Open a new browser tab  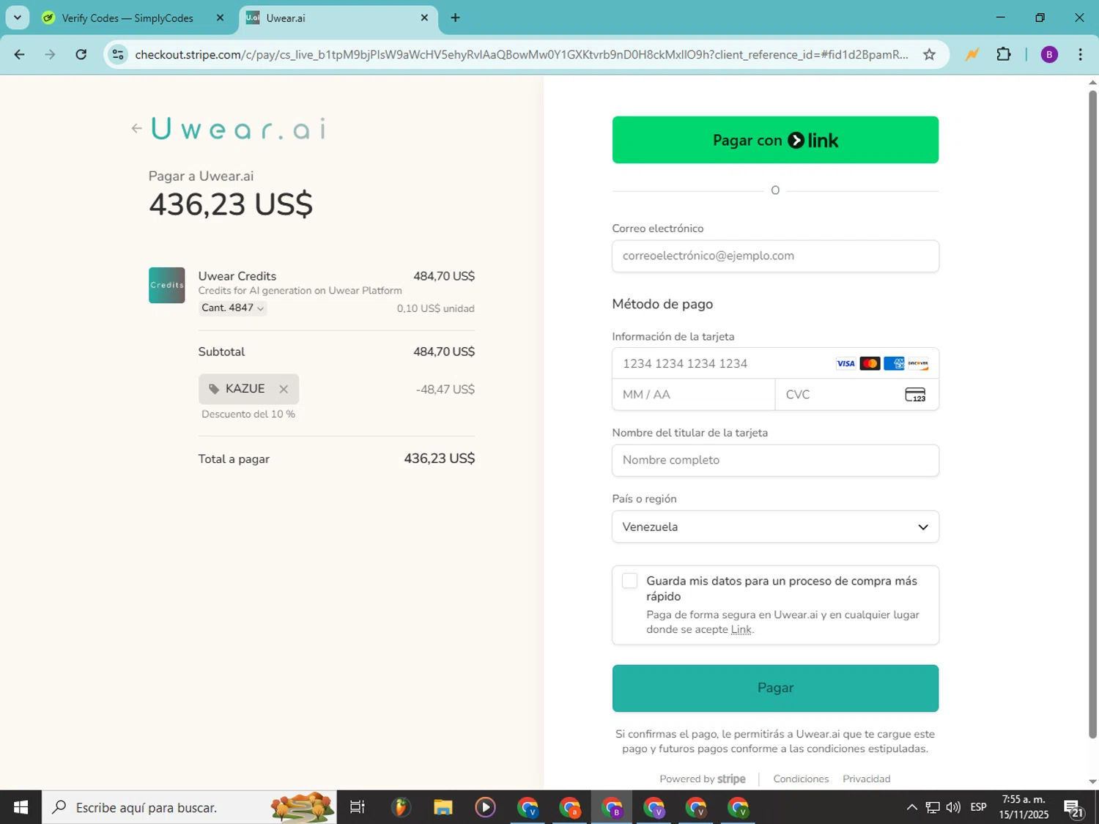(x=455, y=18)
